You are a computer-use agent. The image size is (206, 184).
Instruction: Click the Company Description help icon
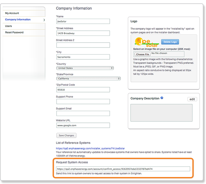[x=162, y=98]
